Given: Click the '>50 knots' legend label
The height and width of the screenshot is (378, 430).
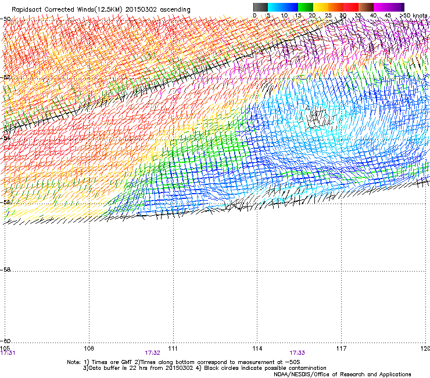Looking at the screenshot, I should [413, 15].
